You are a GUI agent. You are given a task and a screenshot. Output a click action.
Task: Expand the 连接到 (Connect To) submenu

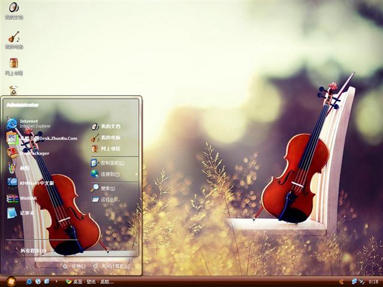click(x=114, y=174)
